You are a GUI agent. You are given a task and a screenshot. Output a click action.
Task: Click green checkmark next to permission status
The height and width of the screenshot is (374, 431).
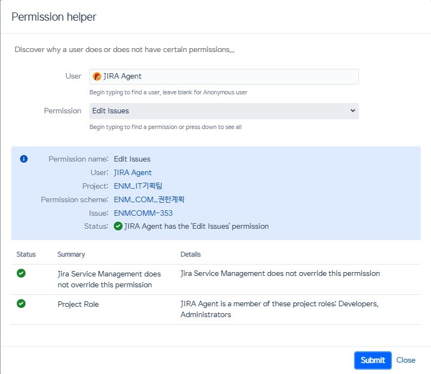tap(118, 226)
